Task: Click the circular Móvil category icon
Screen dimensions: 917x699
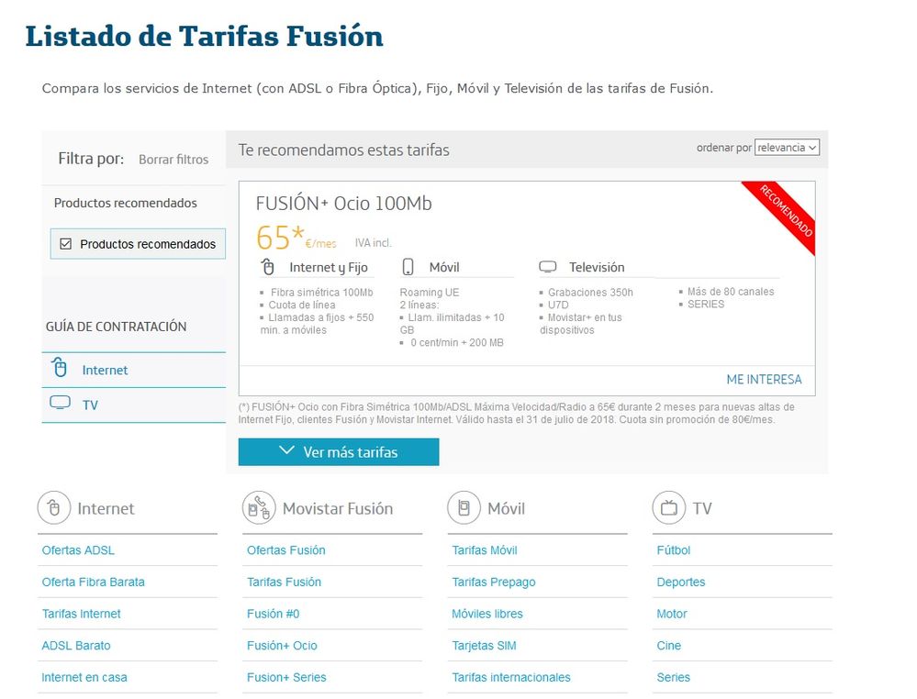Action: pos(464,507)
